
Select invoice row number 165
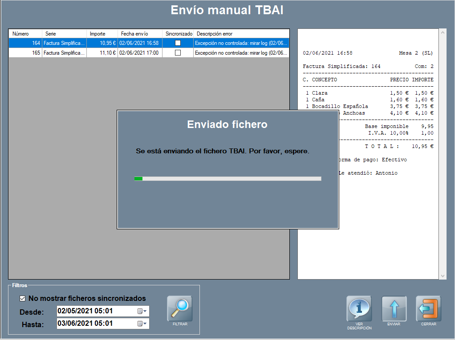(x=26, y=52)
